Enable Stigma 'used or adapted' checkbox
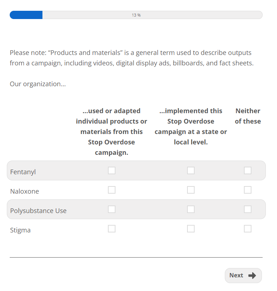This screenshot has width=277, height=291. (112, 229)
